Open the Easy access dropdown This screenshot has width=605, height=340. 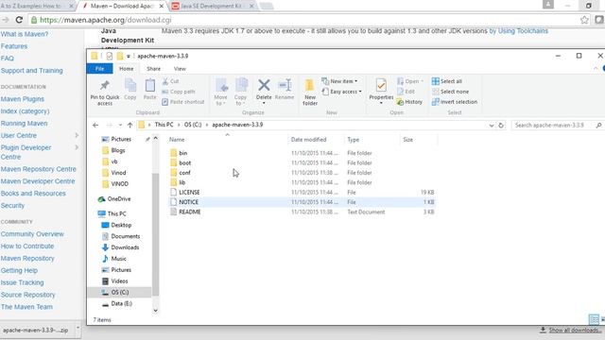click(341, 92)
